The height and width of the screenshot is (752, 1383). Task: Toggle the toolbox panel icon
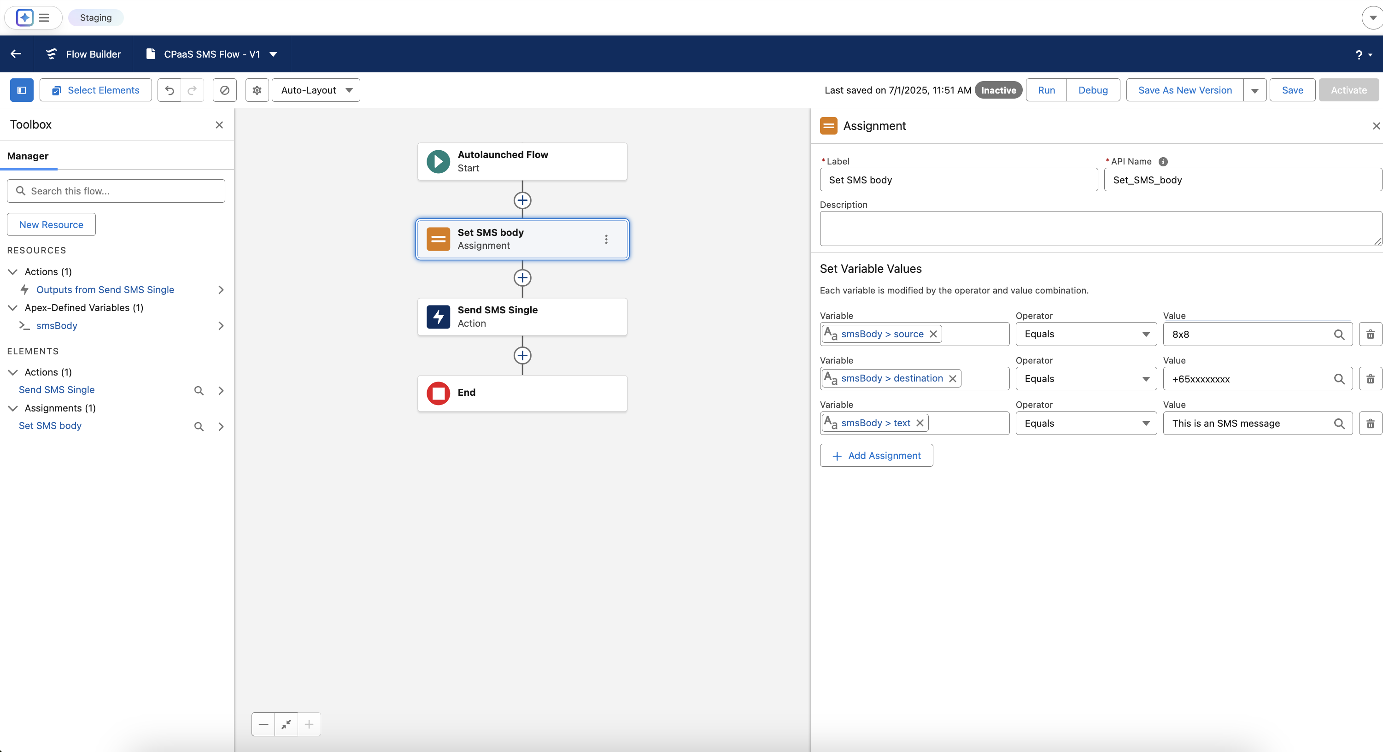click(22, 90)
